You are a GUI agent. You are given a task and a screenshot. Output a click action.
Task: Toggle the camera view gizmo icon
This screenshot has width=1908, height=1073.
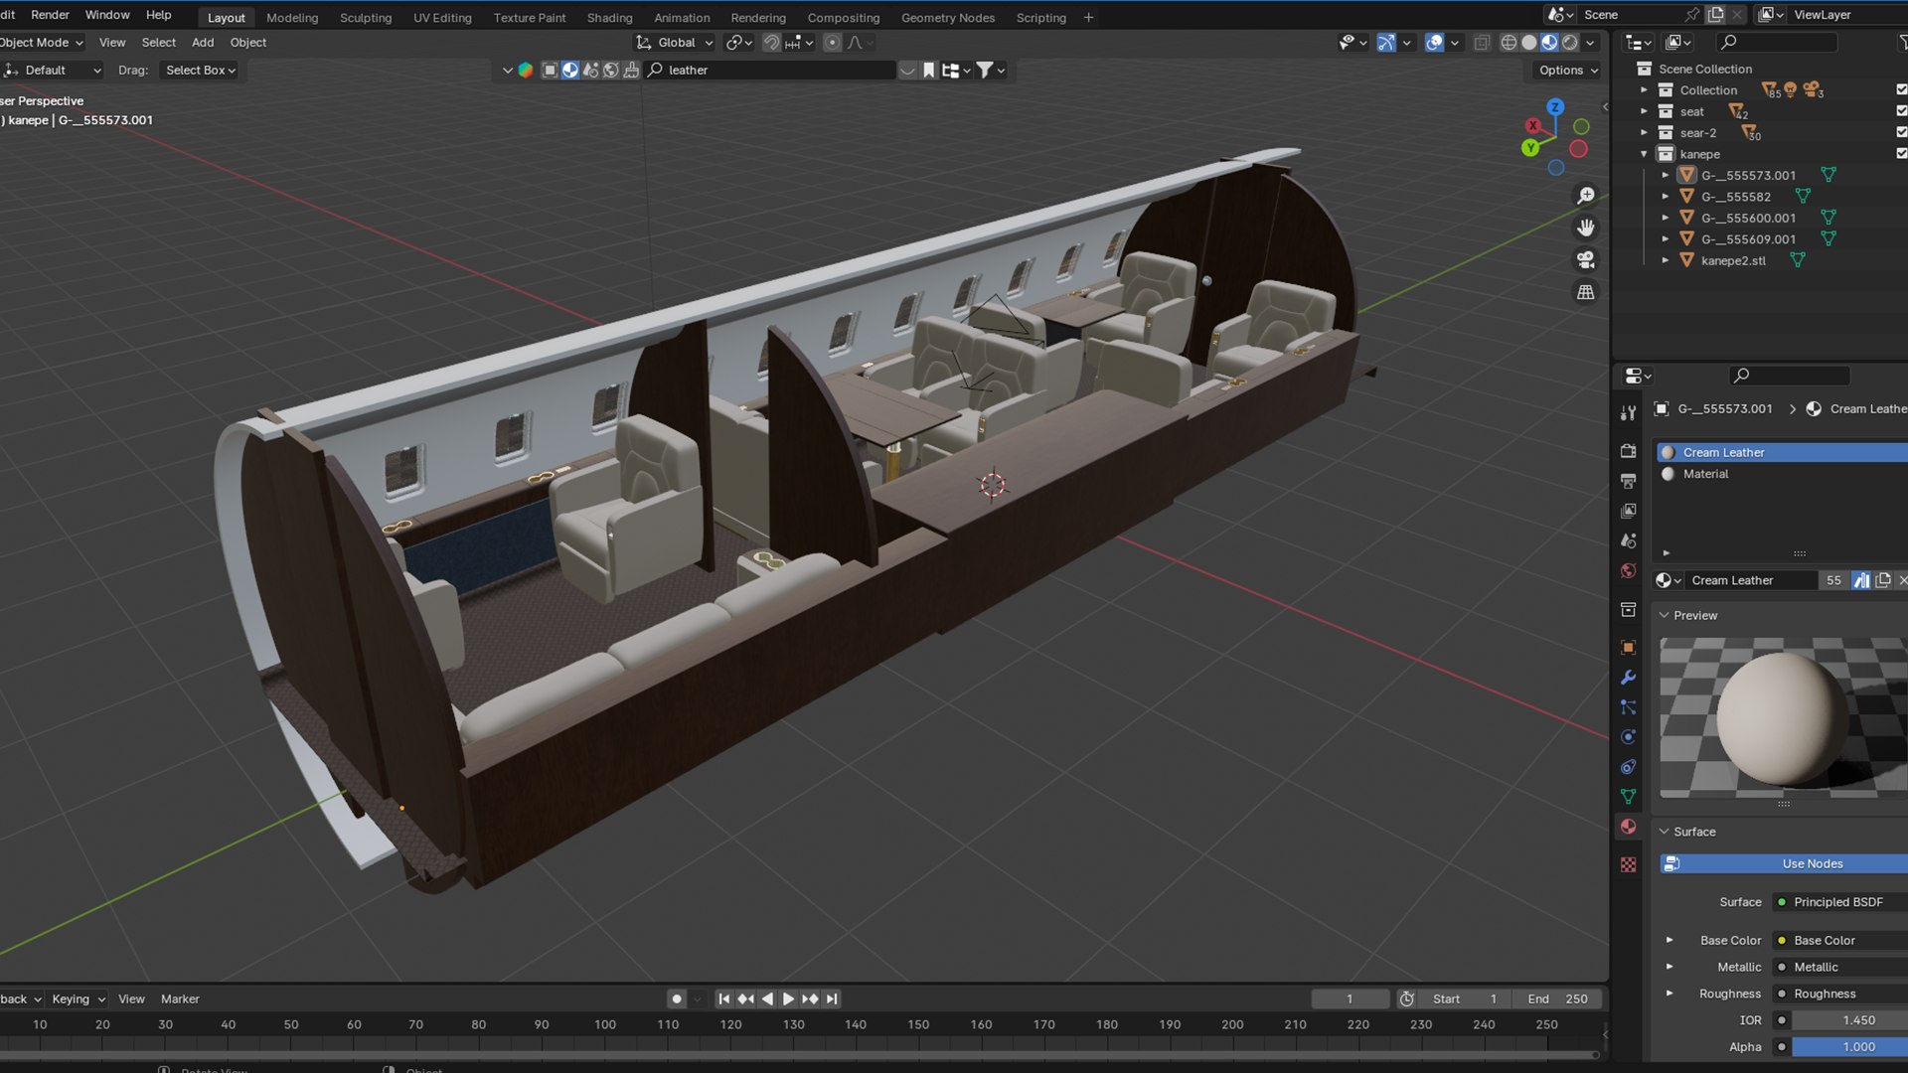coord(1586,260)
